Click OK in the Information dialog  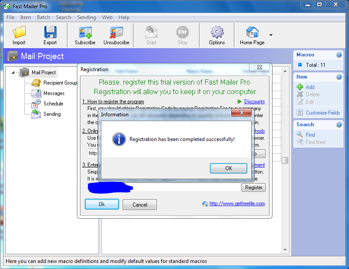pyautogui.click(x=229, y=168)
